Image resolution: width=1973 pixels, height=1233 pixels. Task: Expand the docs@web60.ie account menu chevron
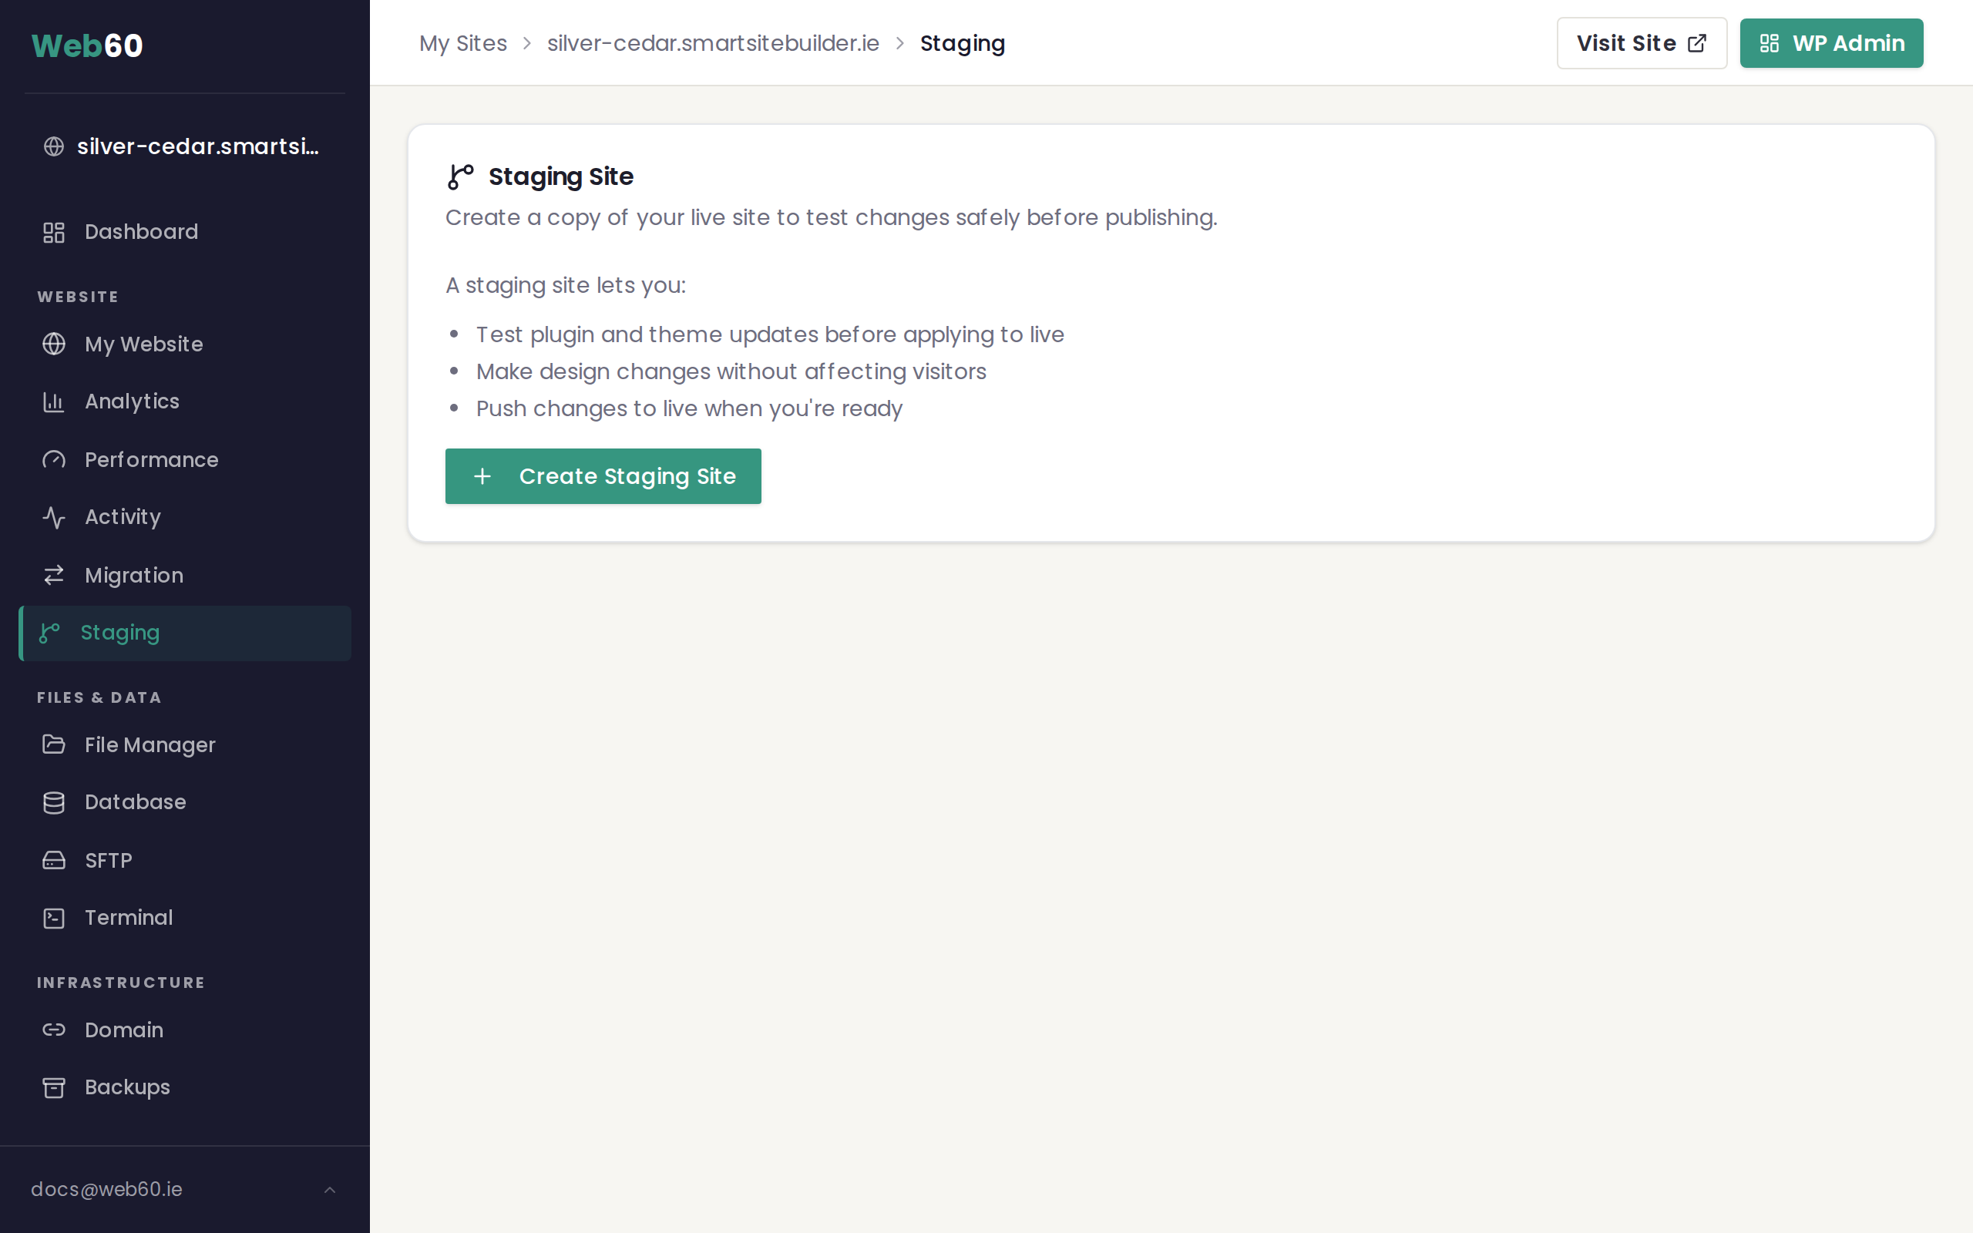click(x=329, y=1190)
